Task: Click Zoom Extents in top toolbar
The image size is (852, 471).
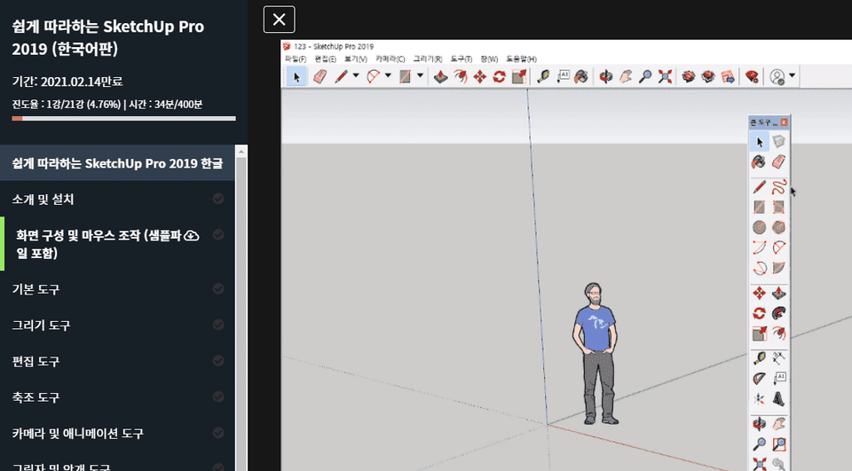Action: [x=665, y=76]
